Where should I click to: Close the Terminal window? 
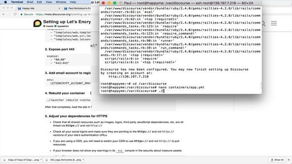[103, 3]
